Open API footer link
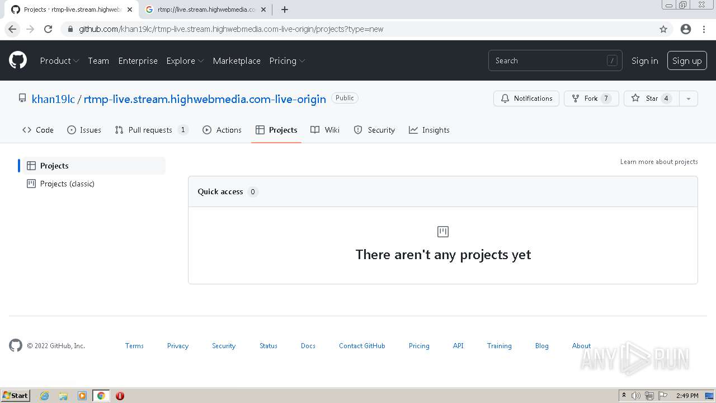 click(458, 346)
